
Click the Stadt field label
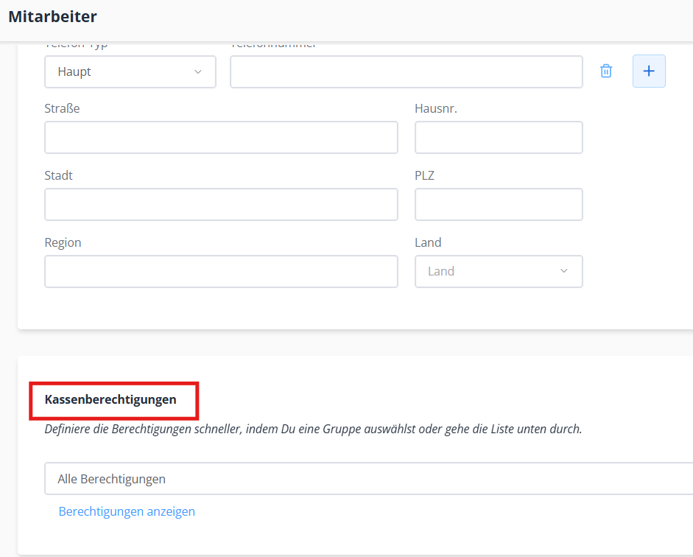[58, 175]
